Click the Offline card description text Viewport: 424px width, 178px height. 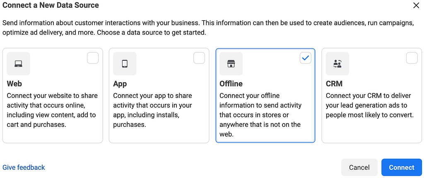tap(260, 115)
